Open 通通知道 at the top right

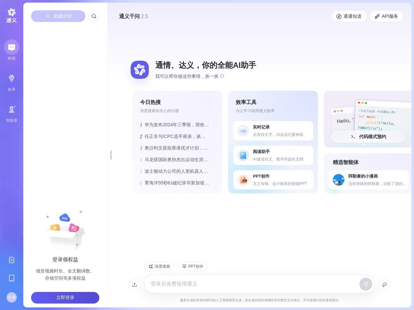pos(349,16)
